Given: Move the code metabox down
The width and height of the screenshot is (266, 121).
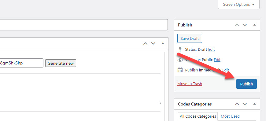Looking at the screenshot, I should [153, 43].
